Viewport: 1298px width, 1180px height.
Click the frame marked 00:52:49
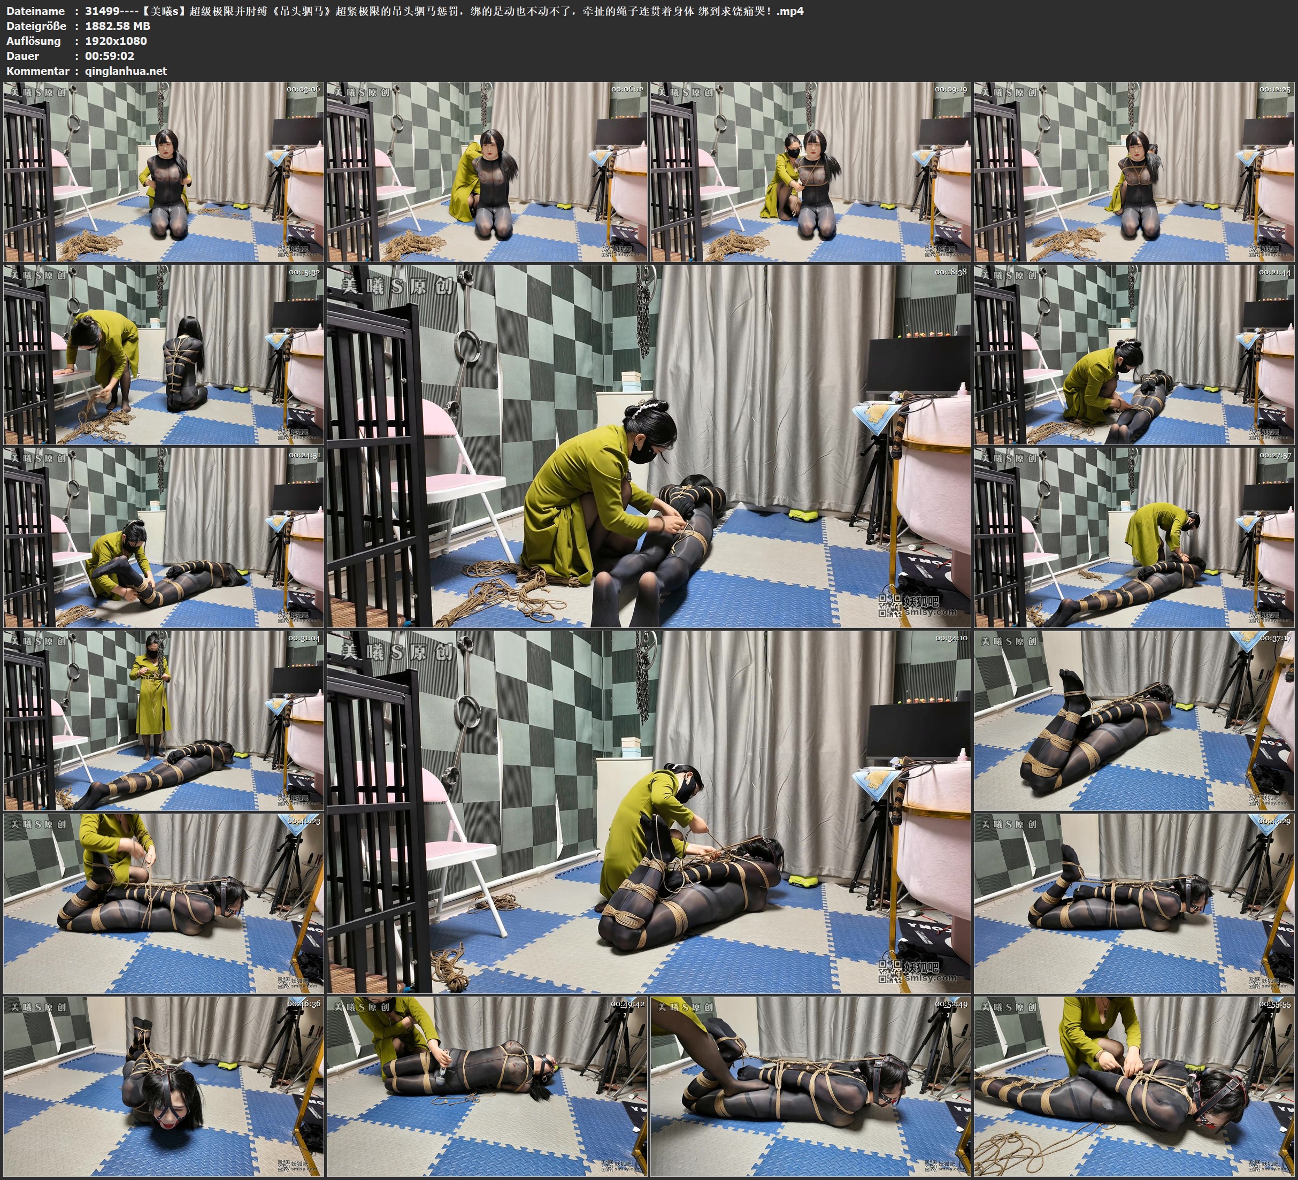point(811,1086)
